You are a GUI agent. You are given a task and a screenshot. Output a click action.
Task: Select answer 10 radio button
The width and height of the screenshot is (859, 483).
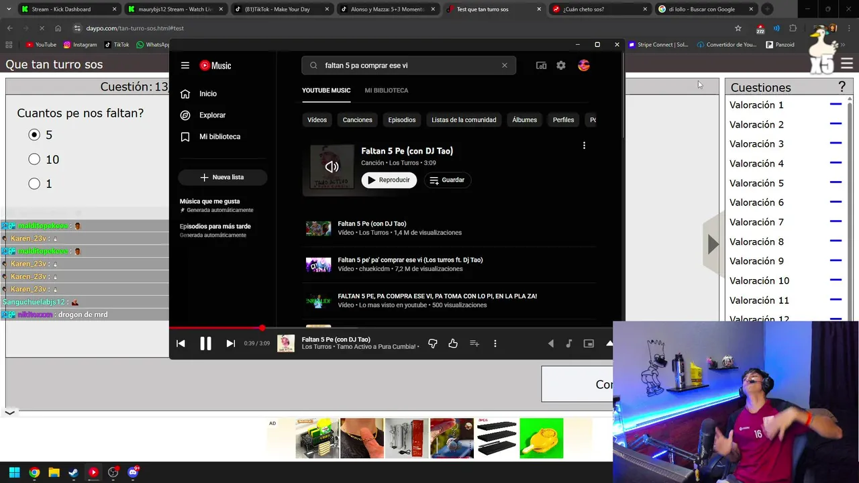point(34,159)
